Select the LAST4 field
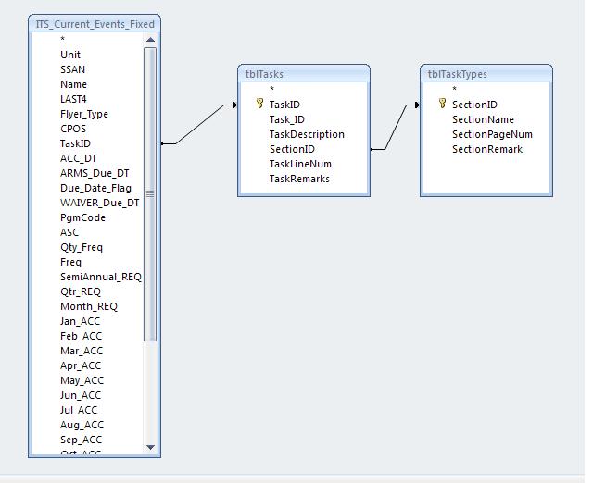The height and width of the screenshot is (483, 593). coord(73,99)
